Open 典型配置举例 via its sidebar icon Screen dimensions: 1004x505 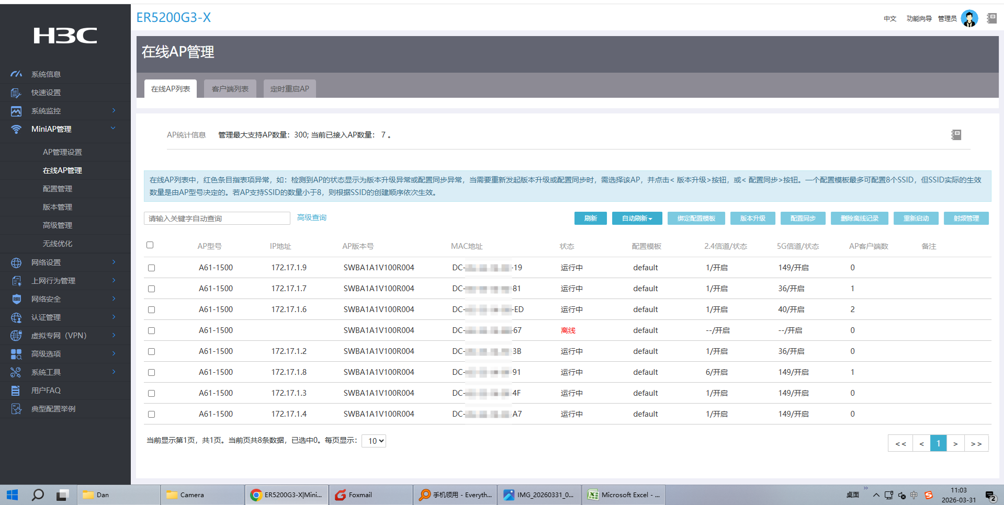coord(16,409)
